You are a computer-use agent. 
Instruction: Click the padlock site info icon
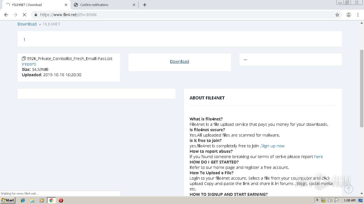point(36,15)
